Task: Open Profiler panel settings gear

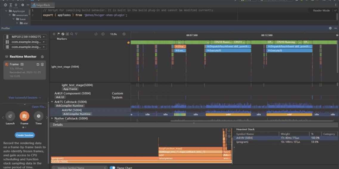Action: pos(330,28)
